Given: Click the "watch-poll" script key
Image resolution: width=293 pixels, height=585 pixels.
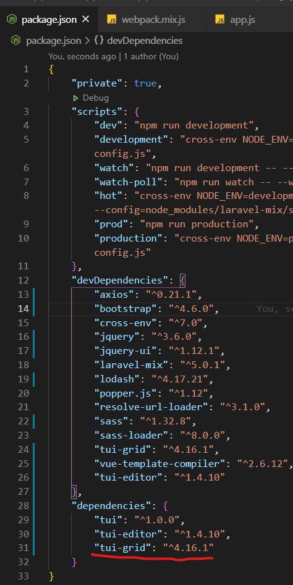Looking at the screenshot, I should 129,182.
